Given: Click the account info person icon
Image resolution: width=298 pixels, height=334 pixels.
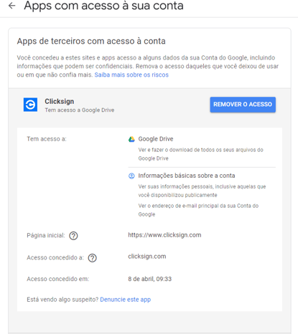Looking at the screenshot, I should click(x=131, y=176).
